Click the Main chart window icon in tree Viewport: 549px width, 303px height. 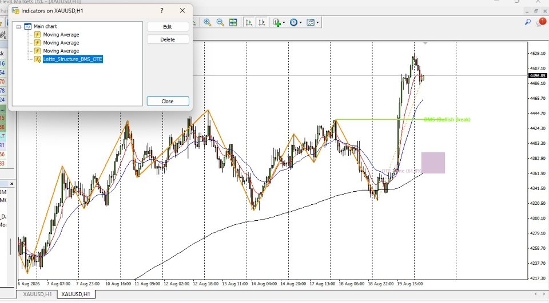tap(27, 26)
